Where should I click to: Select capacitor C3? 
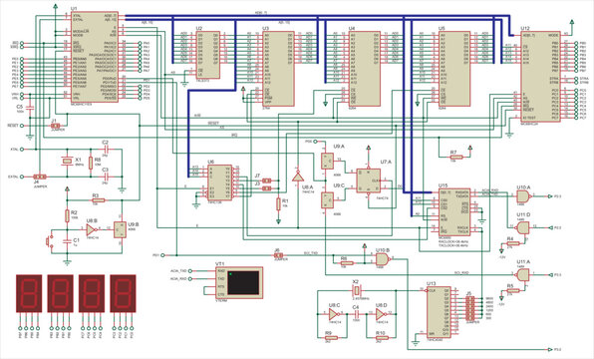106,177
